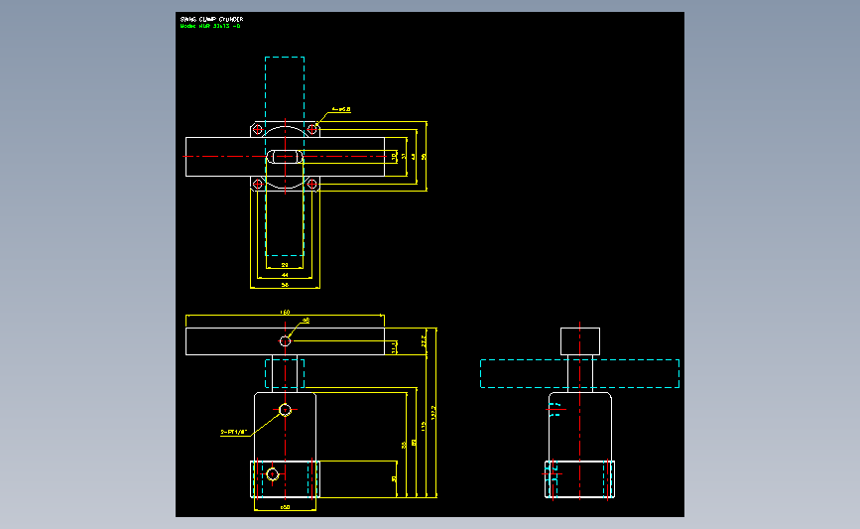This screenshot has width=860, height=529.
Task: Select the center slot in top view
Action: pyautogui.click(x=285, y=157)
